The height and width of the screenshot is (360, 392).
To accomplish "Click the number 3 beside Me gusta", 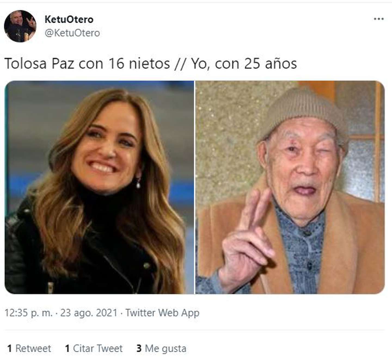I will tap(139, 348).
